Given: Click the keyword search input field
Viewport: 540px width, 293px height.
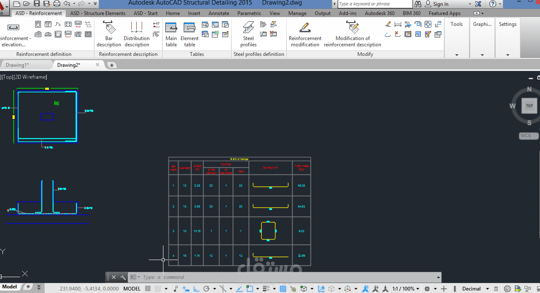Looking at the screenshot, I should coord(374,4).
